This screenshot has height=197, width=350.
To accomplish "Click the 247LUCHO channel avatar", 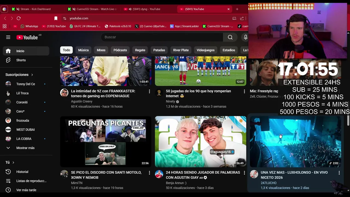I will point(254,174).
